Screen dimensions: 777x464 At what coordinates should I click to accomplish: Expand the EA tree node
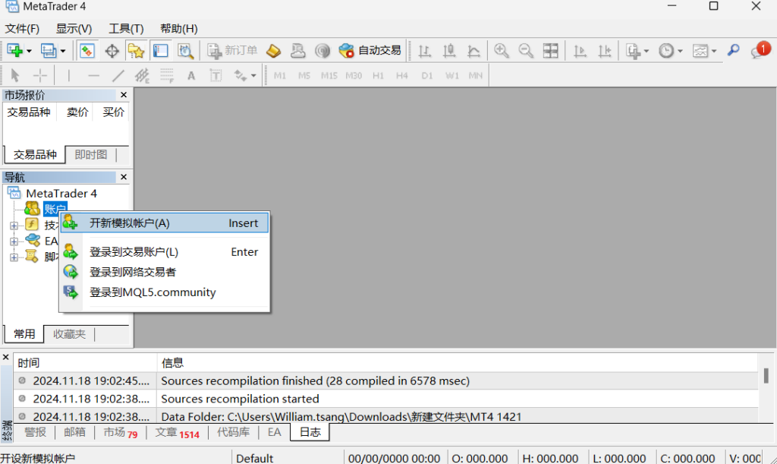click(x=14, y=241)
